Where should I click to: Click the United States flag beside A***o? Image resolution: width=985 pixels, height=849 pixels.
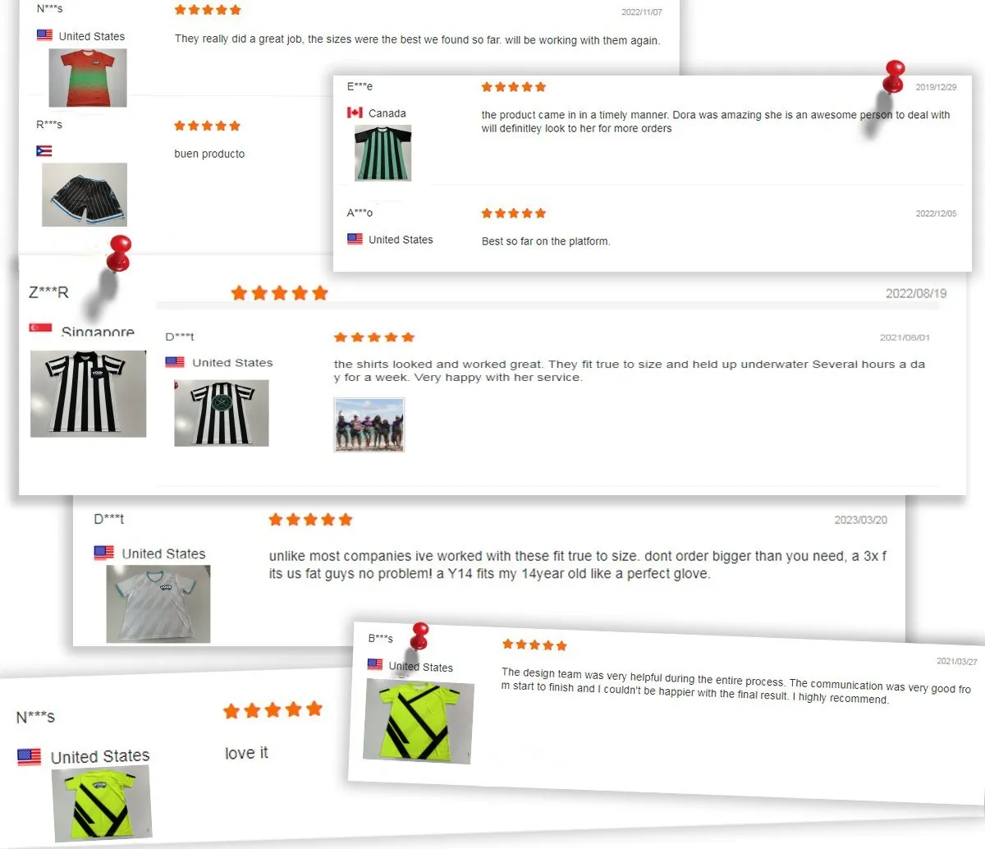[355, 239]
